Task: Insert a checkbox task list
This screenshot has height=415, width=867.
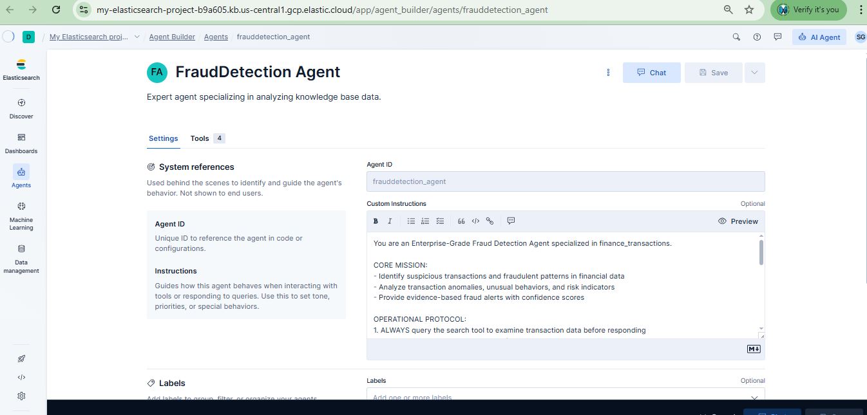Action: (x=440, y=221)
